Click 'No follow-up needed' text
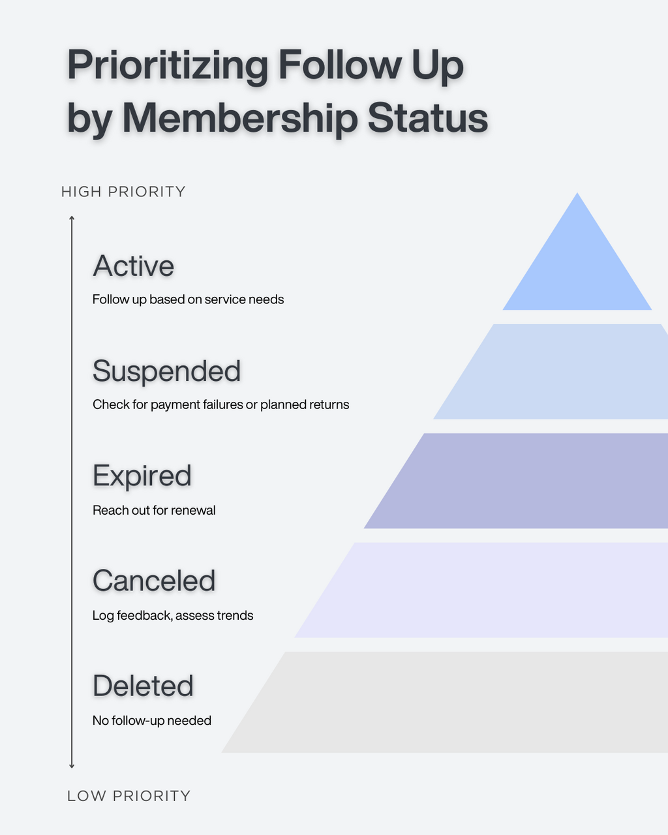The image size is (668, 835). coord(152,720)
